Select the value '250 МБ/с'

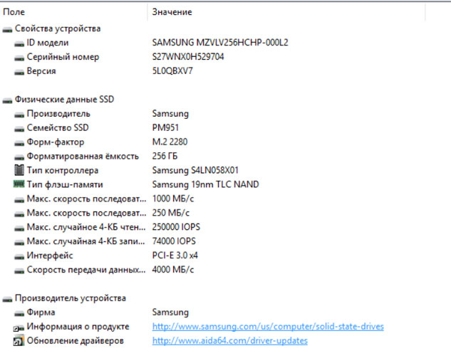(170, 213)
